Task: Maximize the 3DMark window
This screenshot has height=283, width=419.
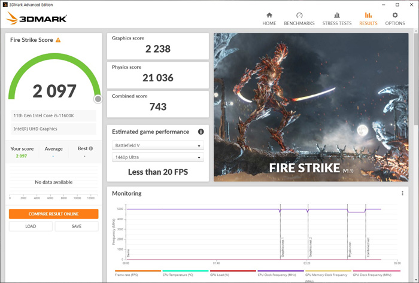Action: coord(397,5)
